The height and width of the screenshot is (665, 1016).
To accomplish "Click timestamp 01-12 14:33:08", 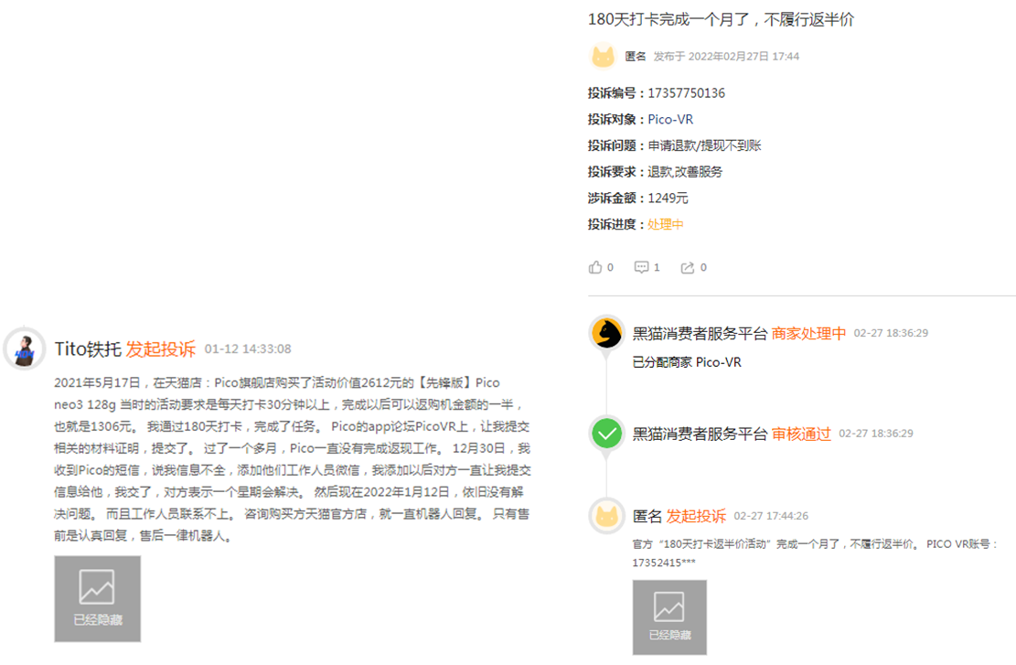I will 248,349.
